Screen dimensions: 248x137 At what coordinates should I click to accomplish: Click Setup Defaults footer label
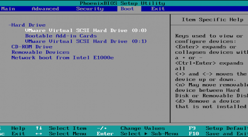pos(227,128)
